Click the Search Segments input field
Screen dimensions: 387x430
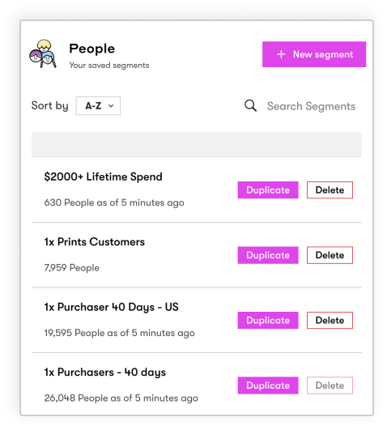point(312,106)
